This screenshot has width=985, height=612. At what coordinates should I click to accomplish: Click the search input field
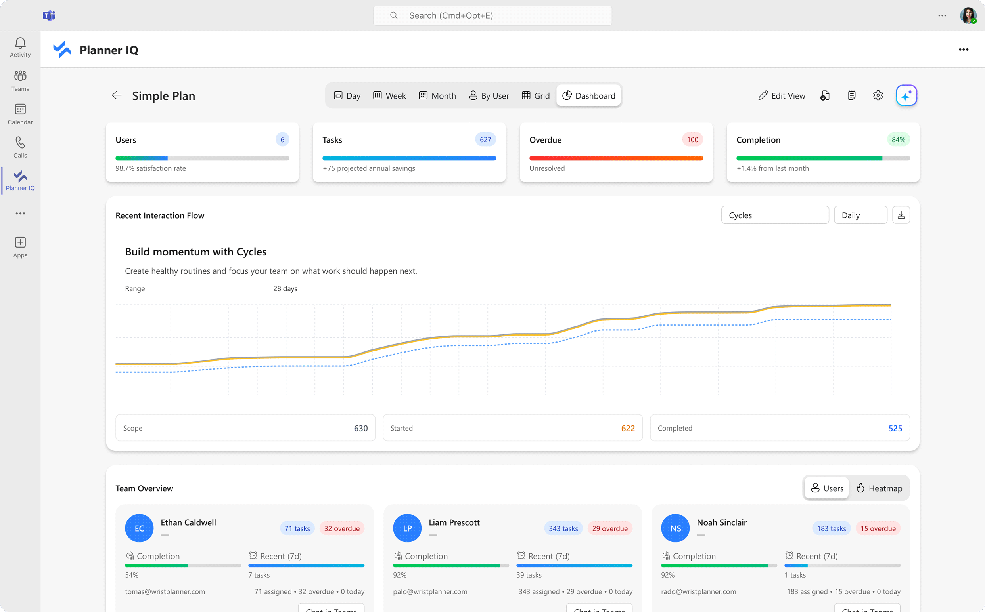pos(492,15)
